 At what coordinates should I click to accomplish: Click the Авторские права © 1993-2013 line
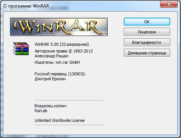pyautogui.click(x=64, y=51)
